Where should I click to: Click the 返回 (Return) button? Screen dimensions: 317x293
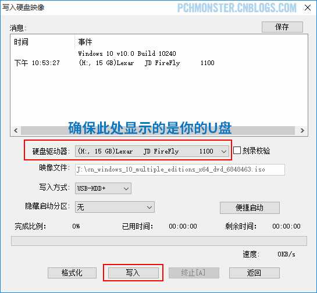(254, 273)
